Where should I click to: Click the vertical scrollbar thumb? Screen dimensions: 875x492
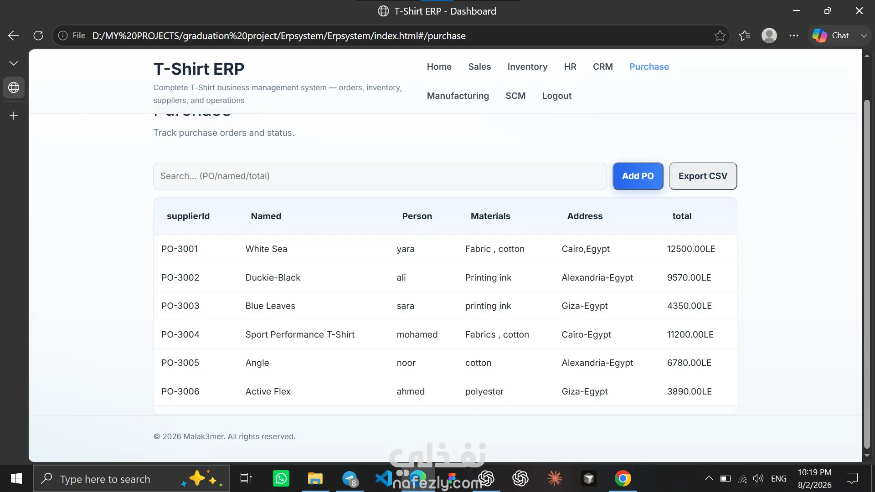[867, 274]
